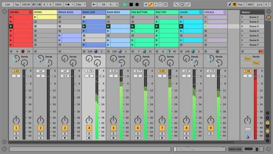273x154 pixels.
Task: Click the D button at top right
Action: point(266,5)
